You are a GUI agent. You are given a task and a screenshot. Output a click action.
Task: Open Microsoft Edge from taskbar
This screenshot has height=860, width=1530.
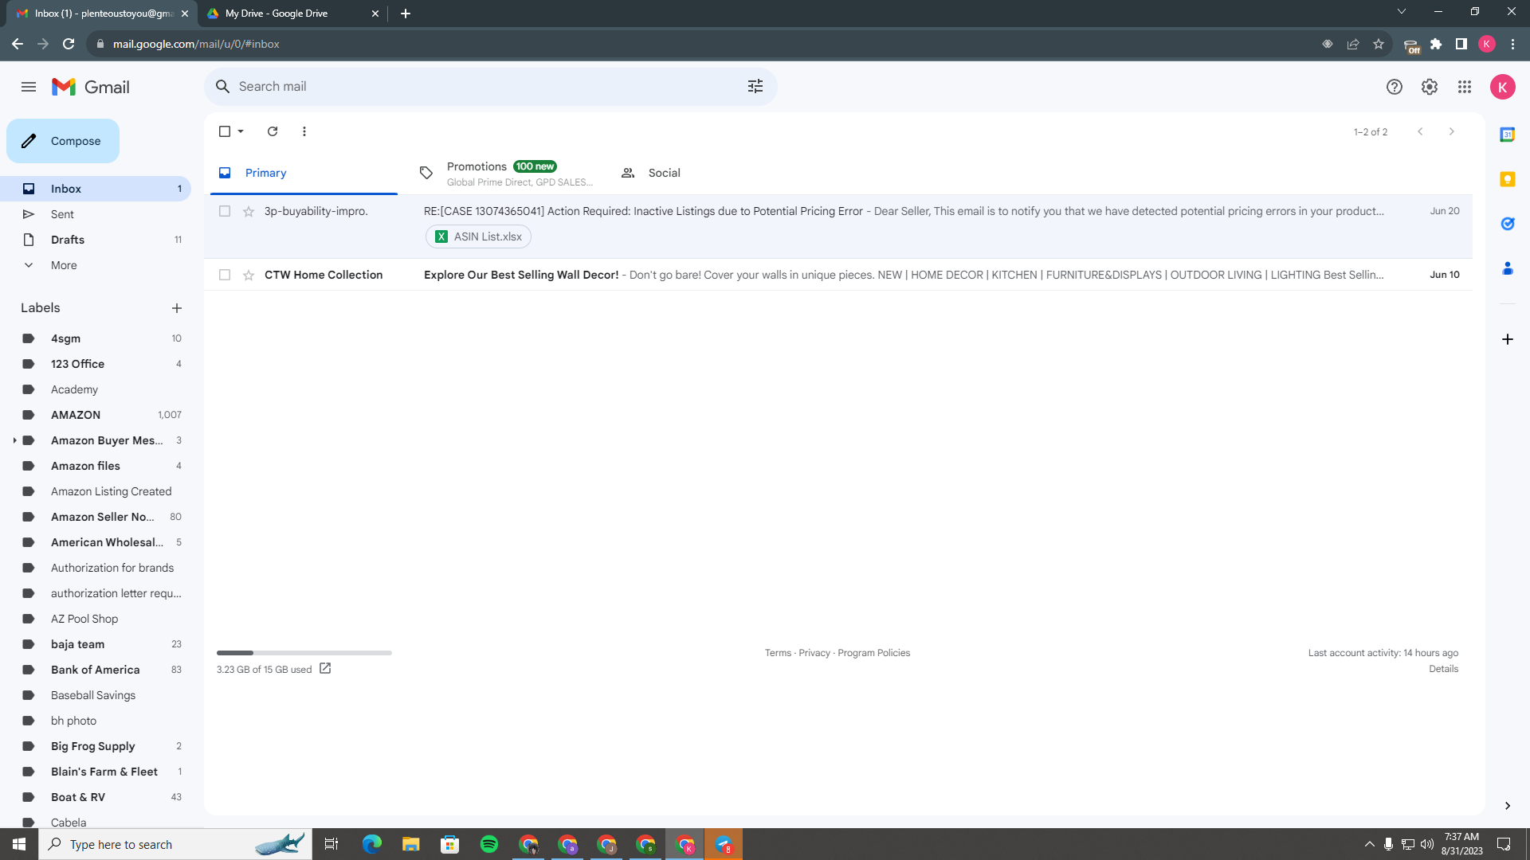point(372,844)
